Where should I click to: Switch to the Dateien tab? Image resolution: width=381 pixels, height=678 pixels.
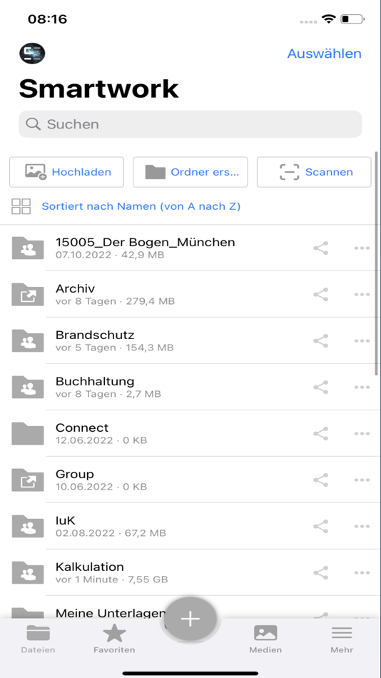point(38,639)
